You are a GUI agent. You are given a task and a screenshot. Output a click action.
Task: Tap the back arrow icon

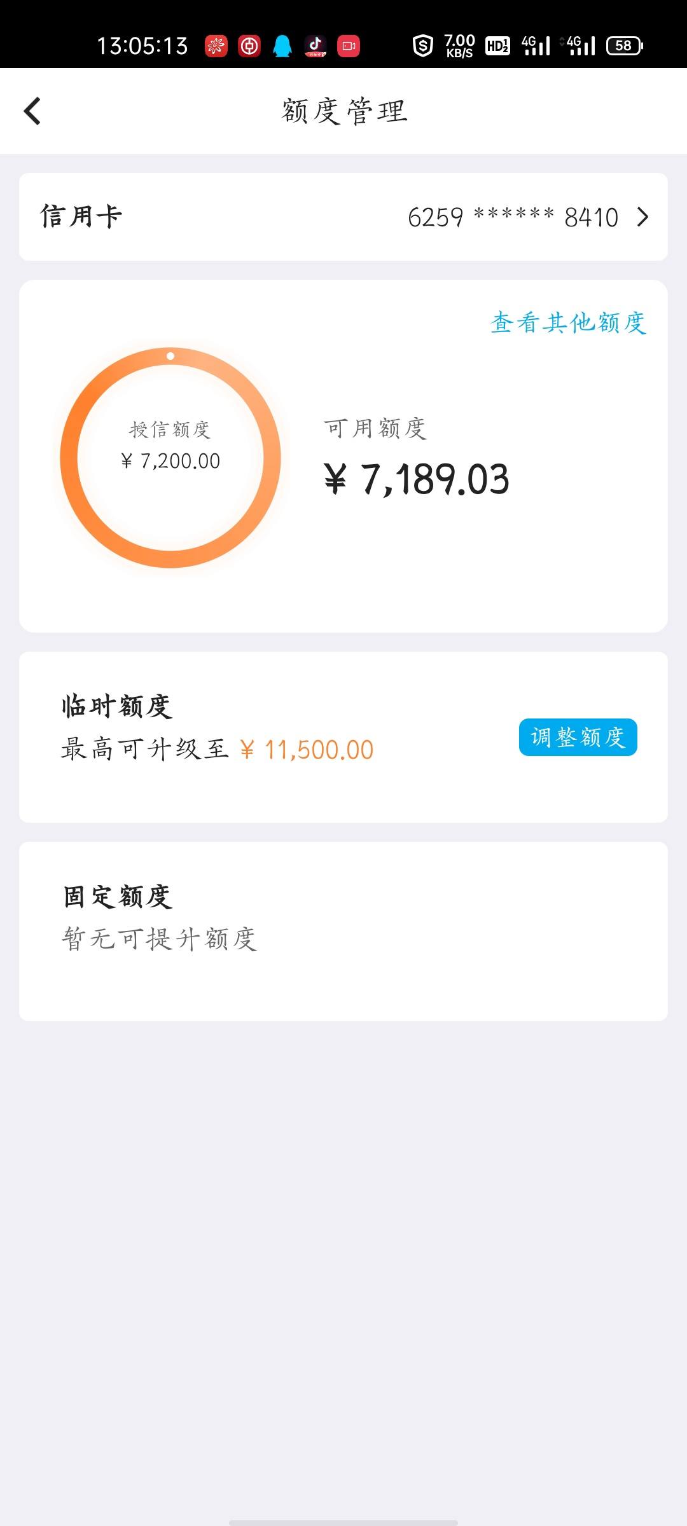click(x=32, y=111)
